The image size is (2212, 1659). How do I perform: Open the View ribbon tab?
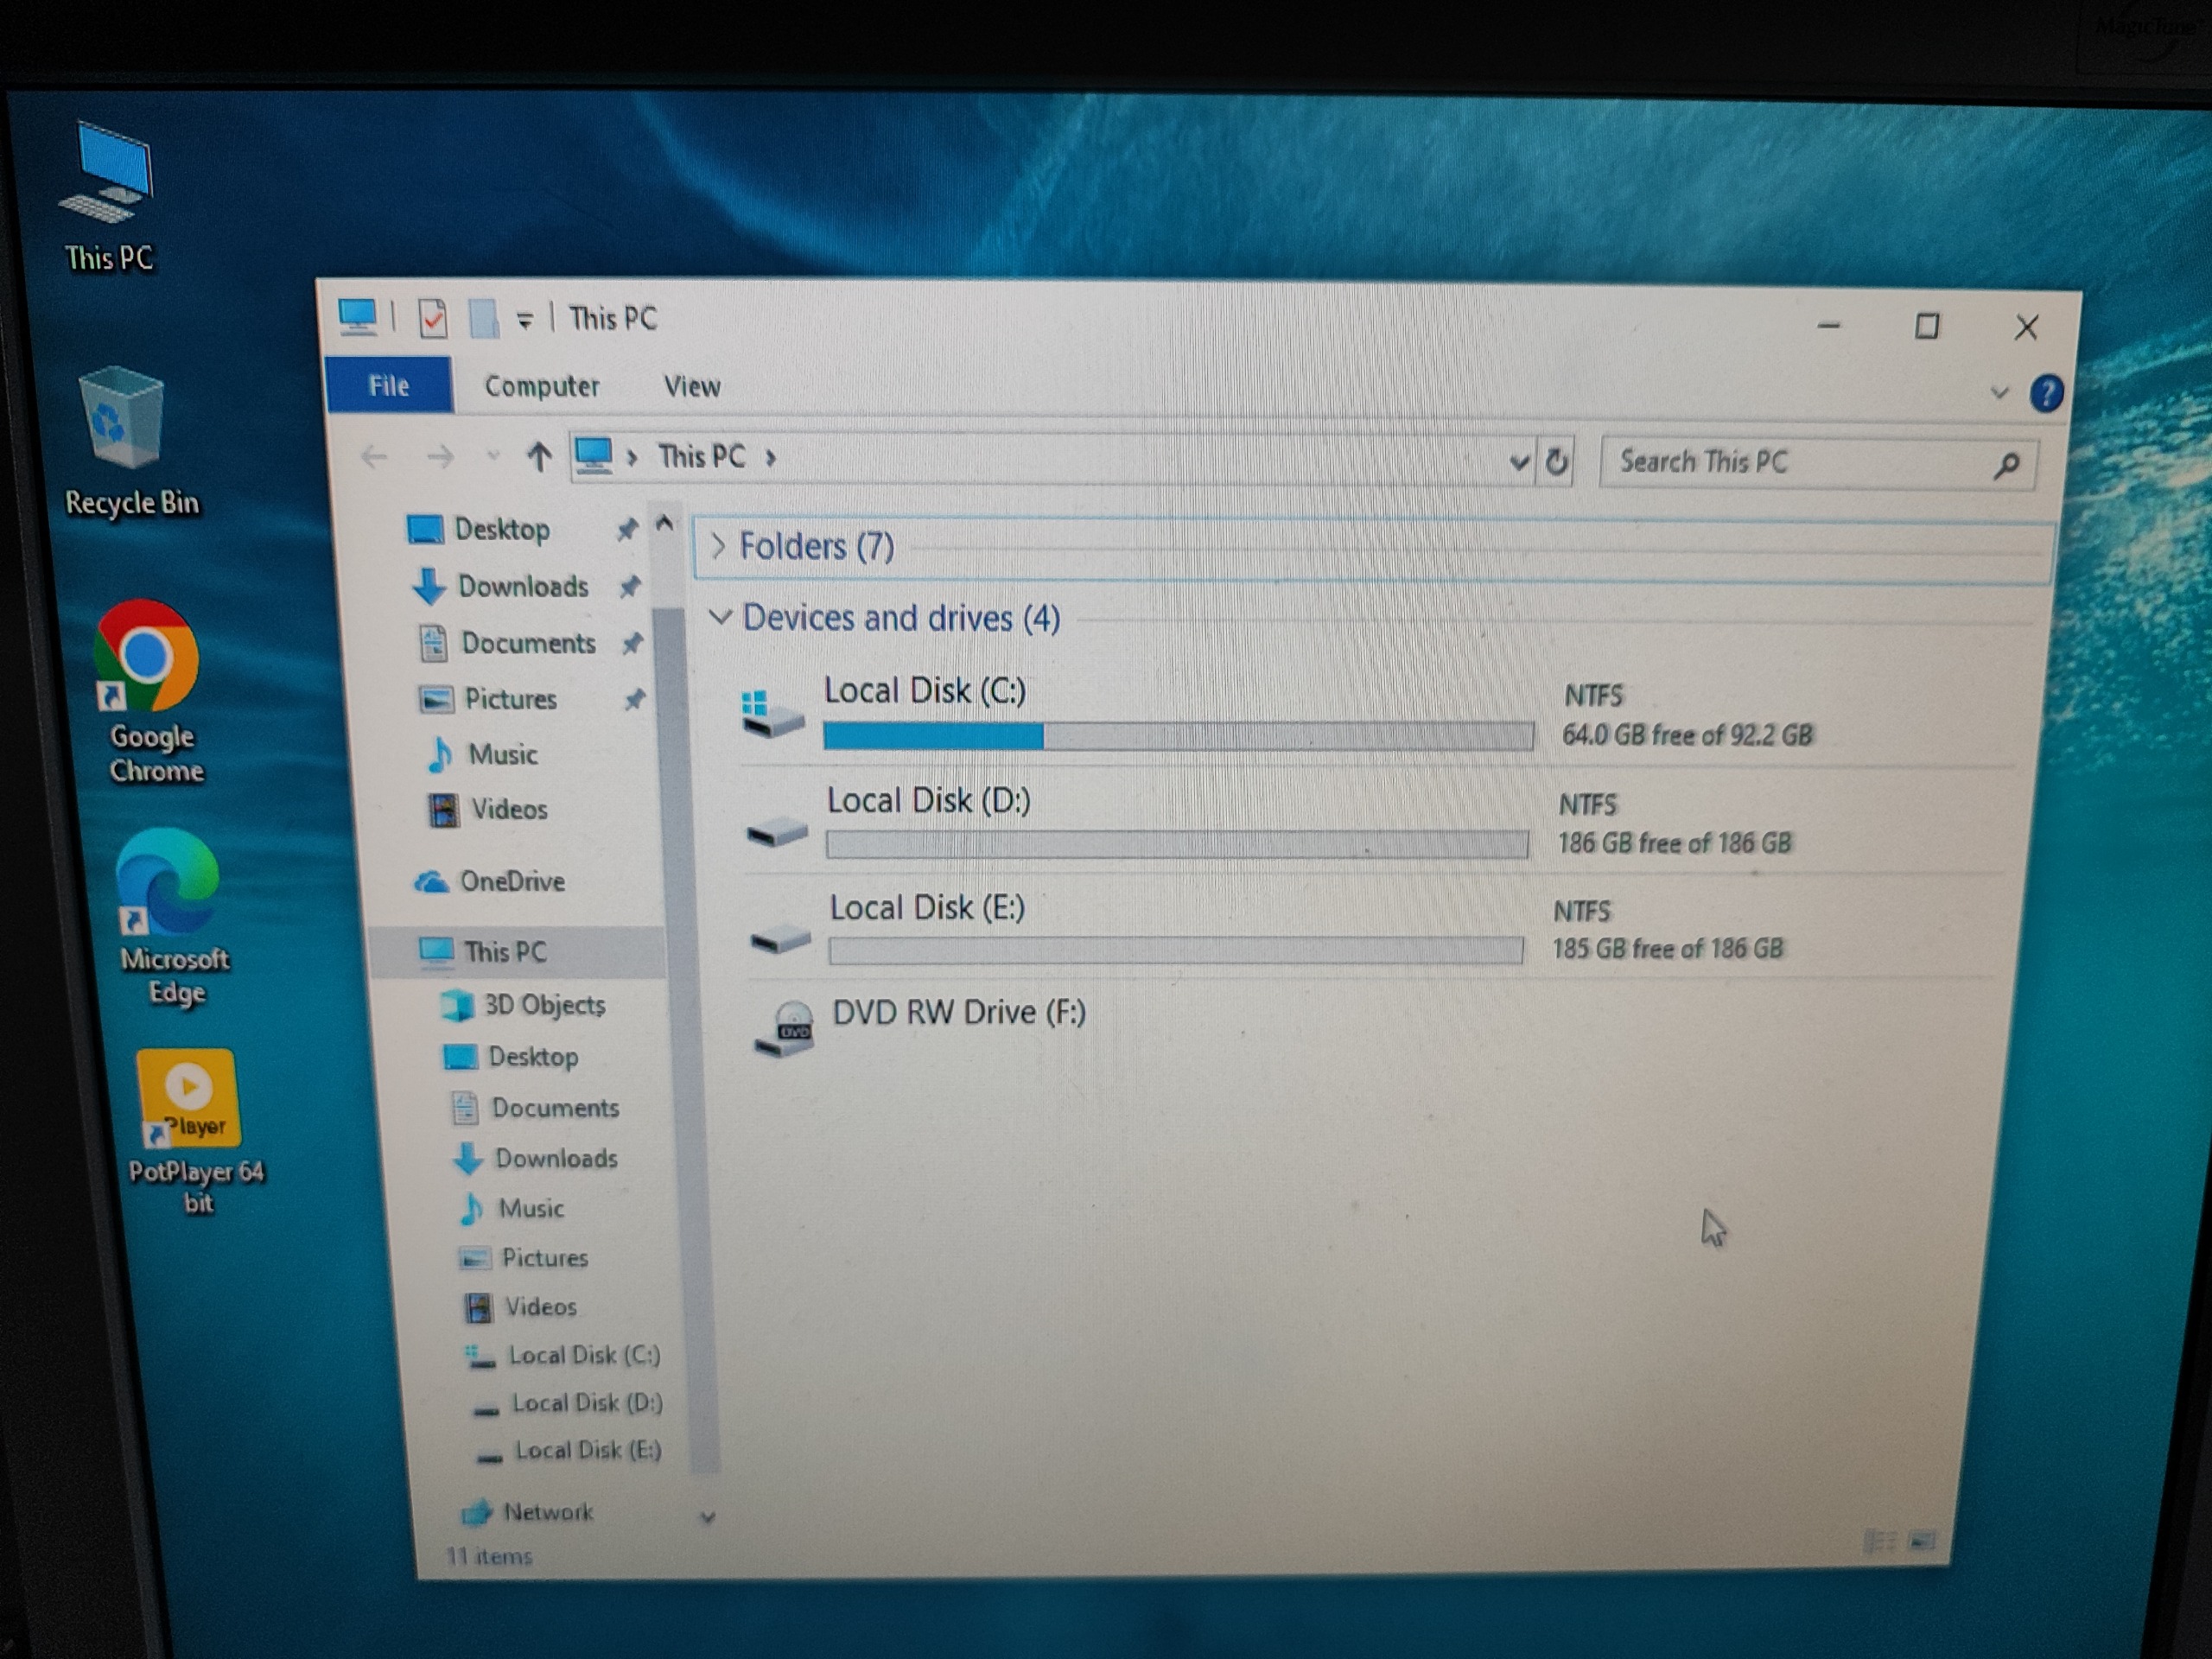[x=691, y=386]
